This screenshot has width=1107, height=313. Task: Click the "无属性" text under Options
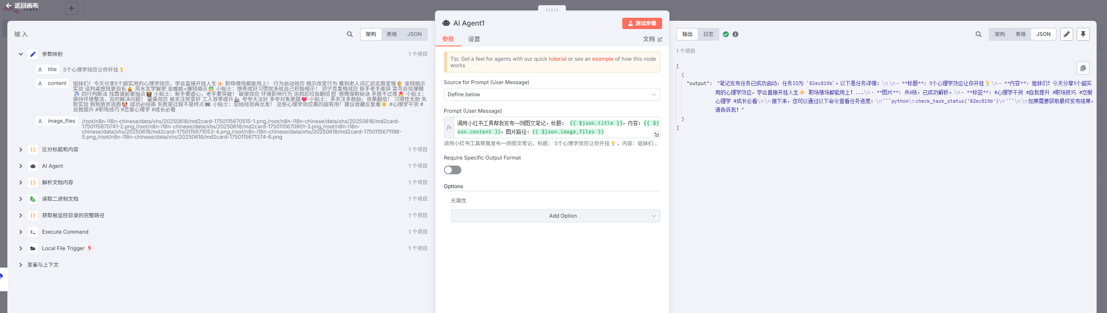coord(458,201)
